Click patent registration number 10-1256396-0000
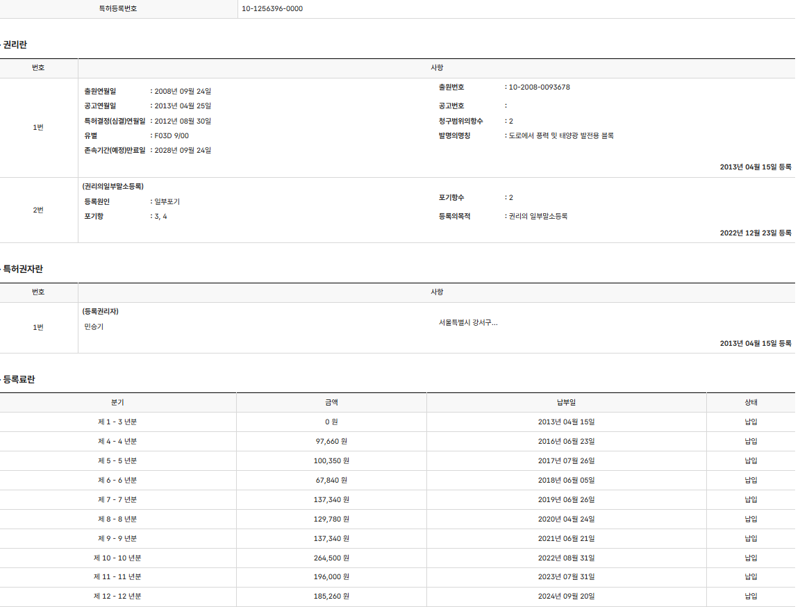Image resolution: width=800 pixels, height=607 pixels. pyautogui.click(x=272, y=9)
